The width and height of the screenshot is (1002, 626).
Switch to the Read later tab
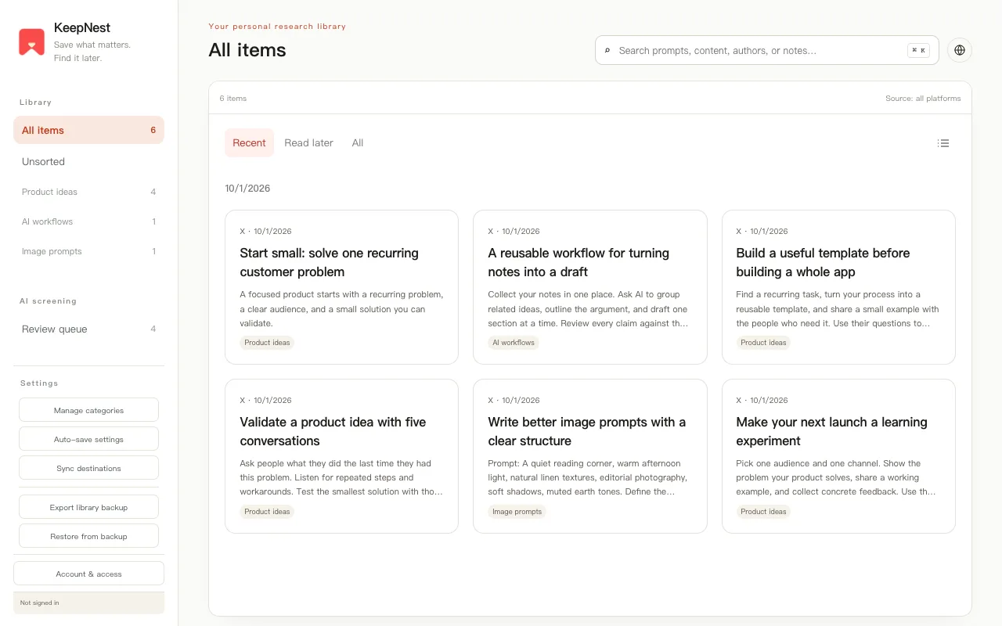click(308, 142)
